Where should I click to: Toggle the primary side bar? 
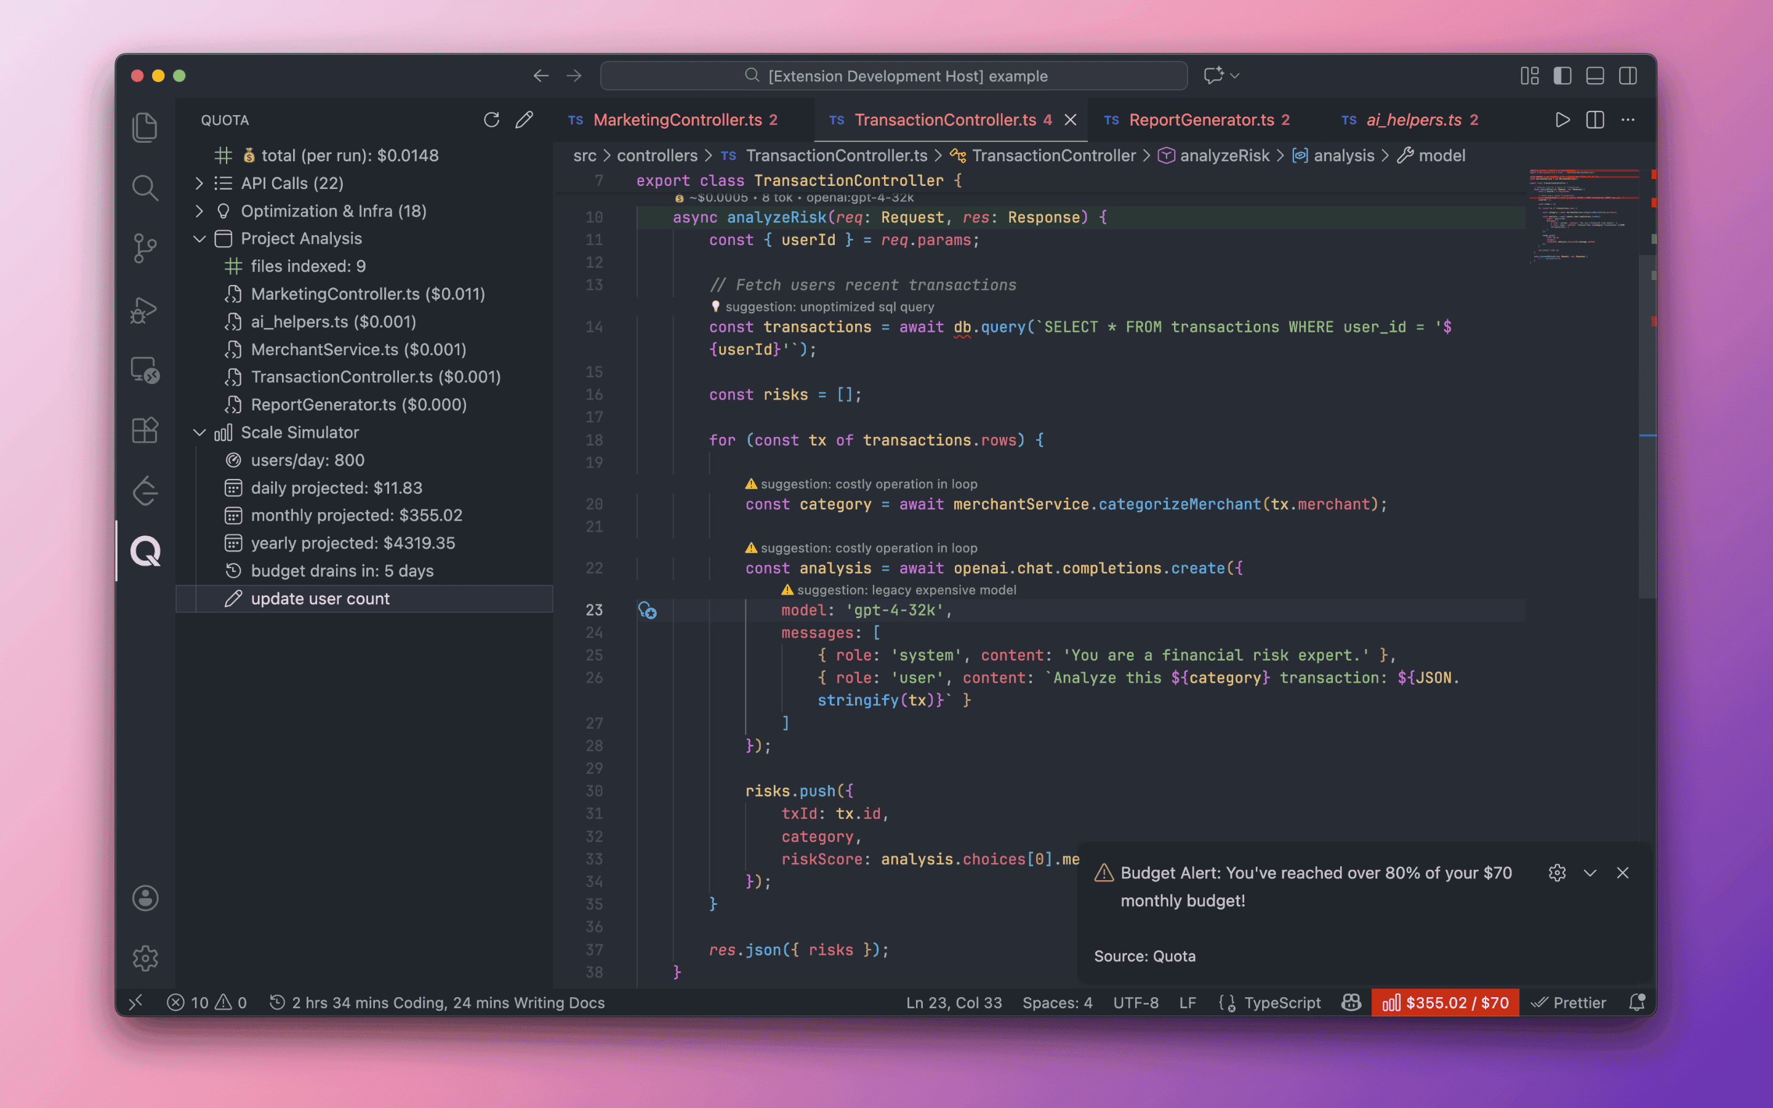(x=1562, y=76)
